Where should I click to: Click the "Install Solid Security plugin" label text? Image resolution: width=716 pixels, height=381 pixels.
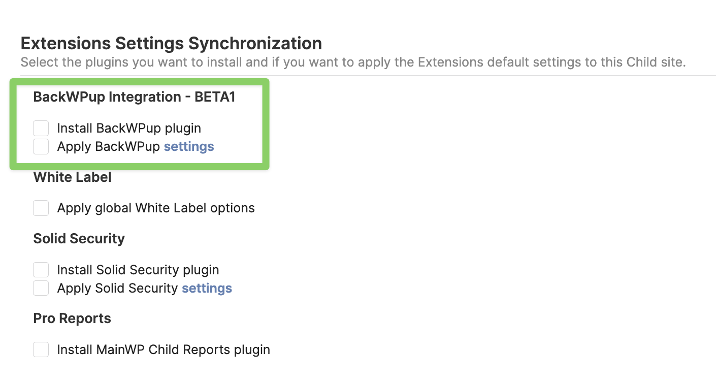138,270
